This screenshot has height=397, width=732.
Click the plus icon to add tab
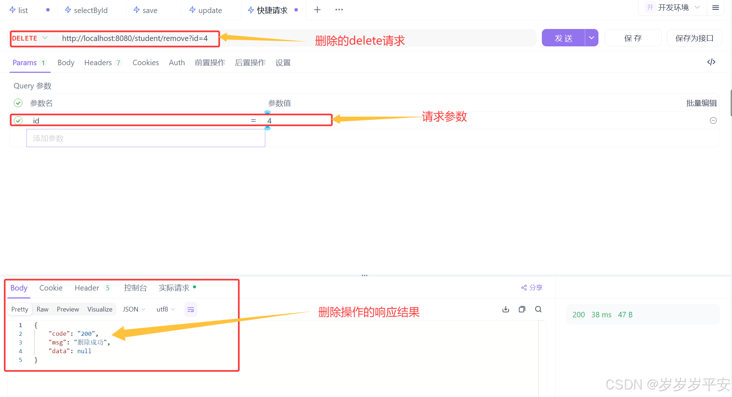(x=317, y=10)
